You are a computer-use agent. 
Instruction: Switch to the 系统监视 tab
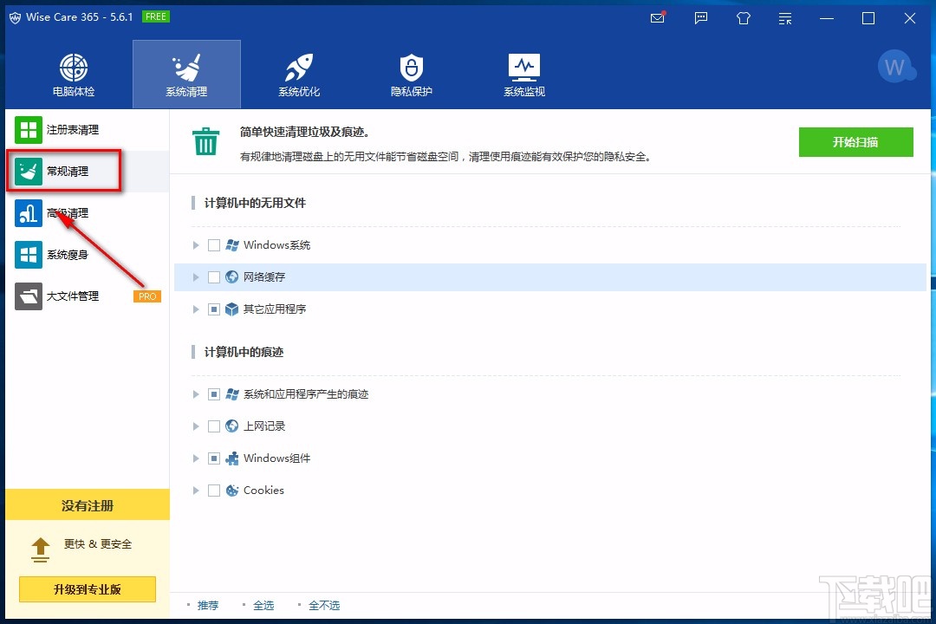coord(524,75)
